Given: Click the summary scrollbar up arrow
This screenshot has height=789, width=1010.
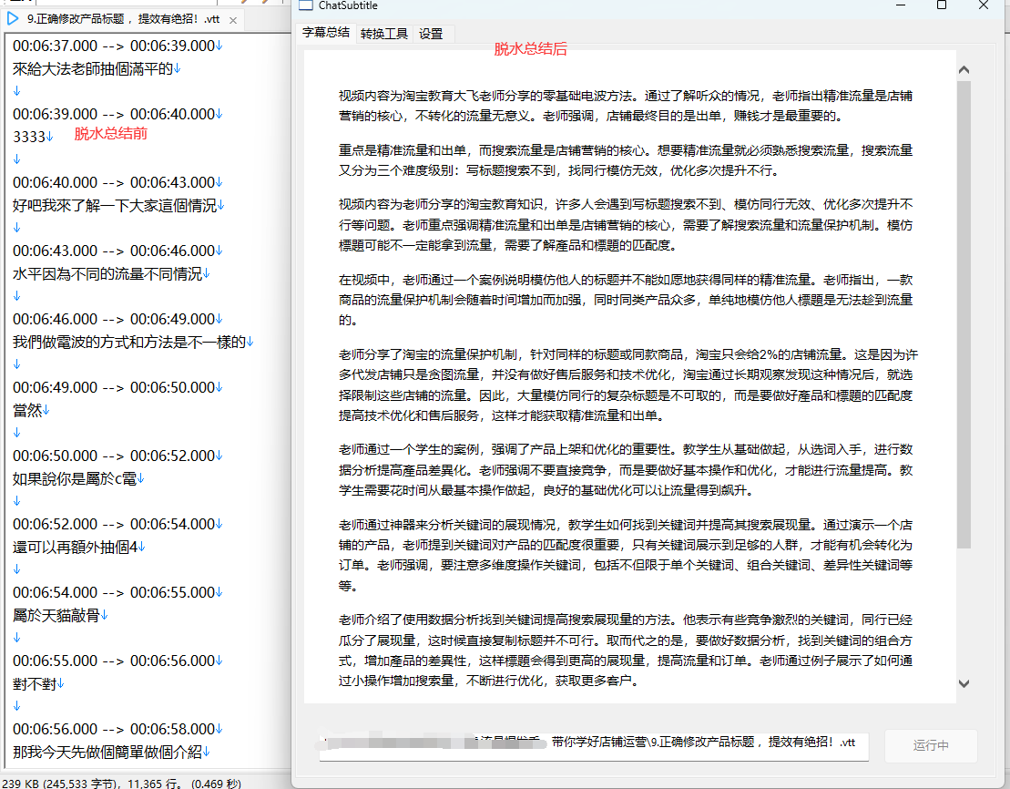Looking at the screenshot, I should pos(964,69).
